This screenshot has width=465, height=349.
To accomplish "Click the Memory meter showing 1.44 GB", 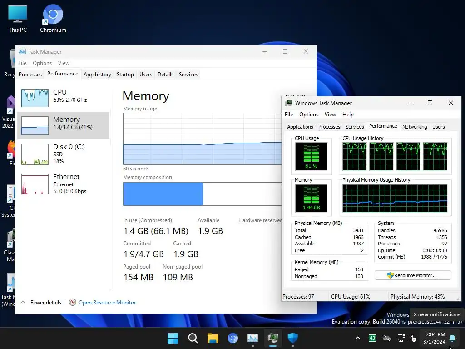I will pos(311,198).
